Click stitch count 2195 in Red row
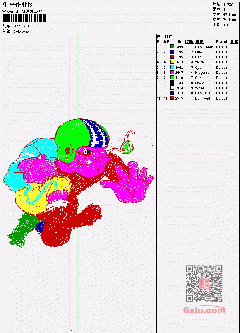The image size is (240, 333). tap(179, 57)
